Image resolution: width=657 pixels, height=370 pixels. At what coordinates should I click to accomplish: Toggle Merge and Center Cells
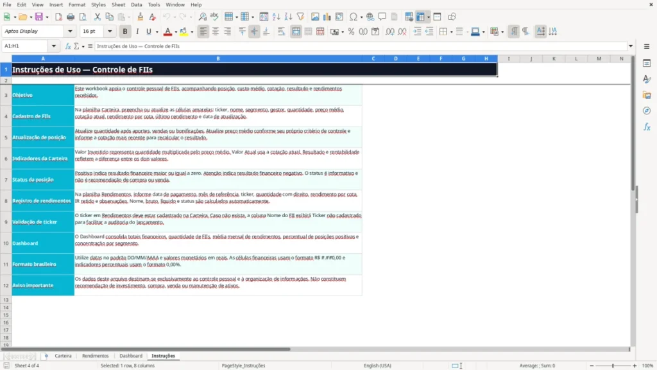point(296,31)
